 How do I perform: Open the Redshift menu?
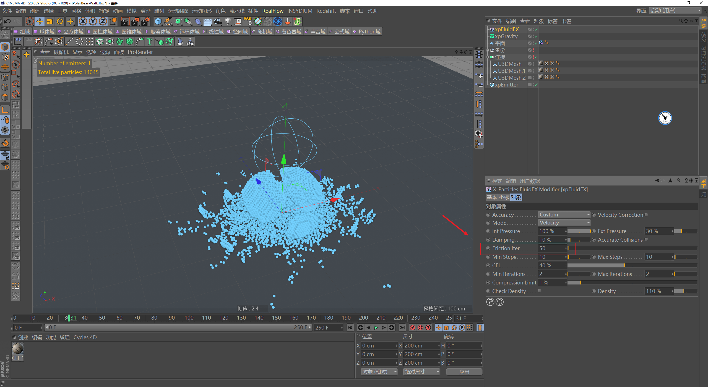coord(326,11)
